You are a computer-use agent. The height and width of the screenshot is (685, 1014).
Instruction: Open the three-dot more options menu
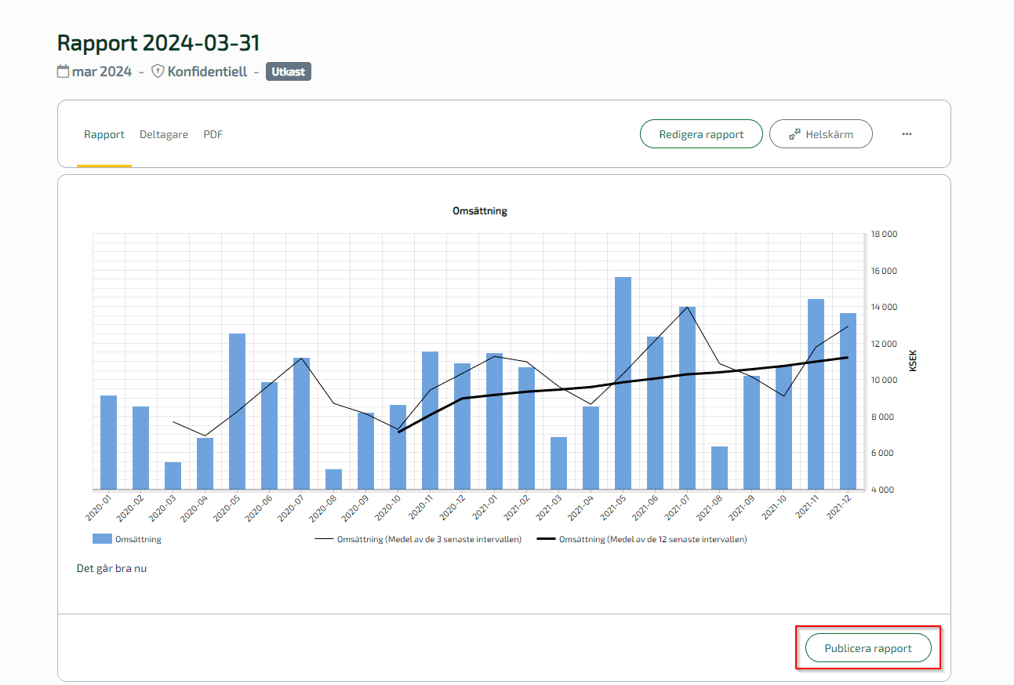[x=907, y=134]
